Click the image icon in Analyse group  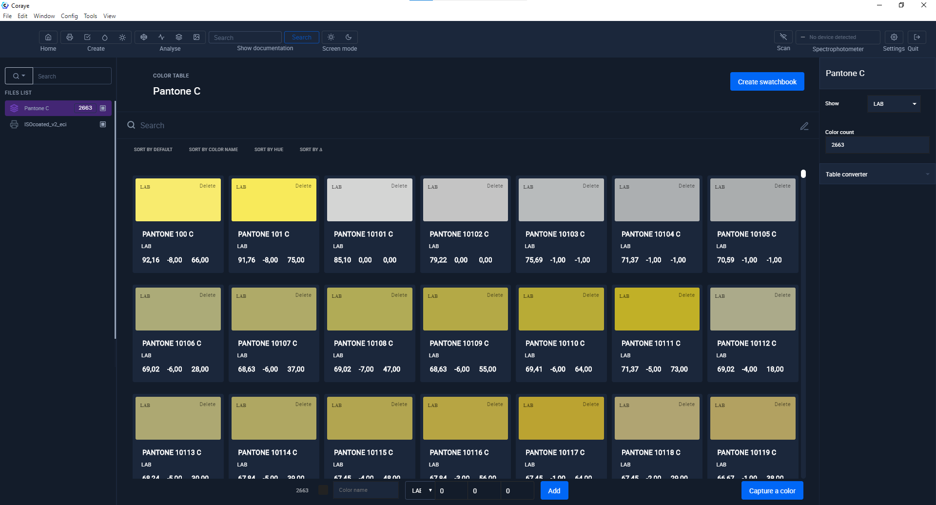196,37
